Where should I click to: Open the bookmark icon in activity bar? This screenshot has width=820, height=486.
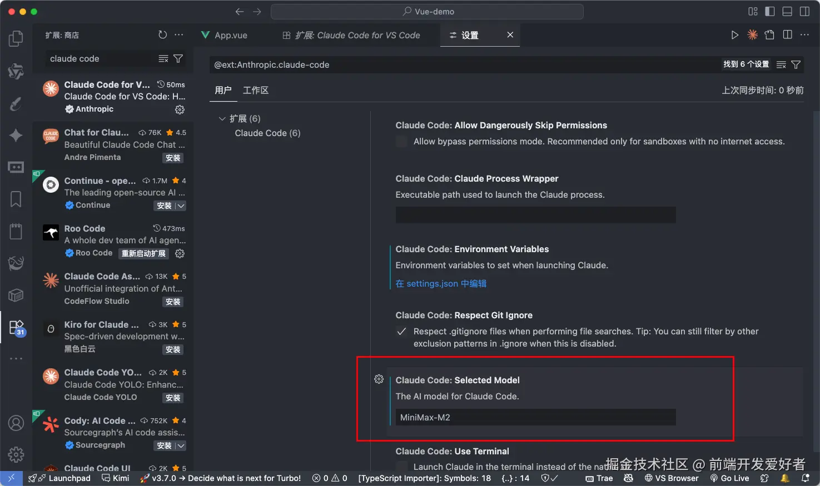16,199
